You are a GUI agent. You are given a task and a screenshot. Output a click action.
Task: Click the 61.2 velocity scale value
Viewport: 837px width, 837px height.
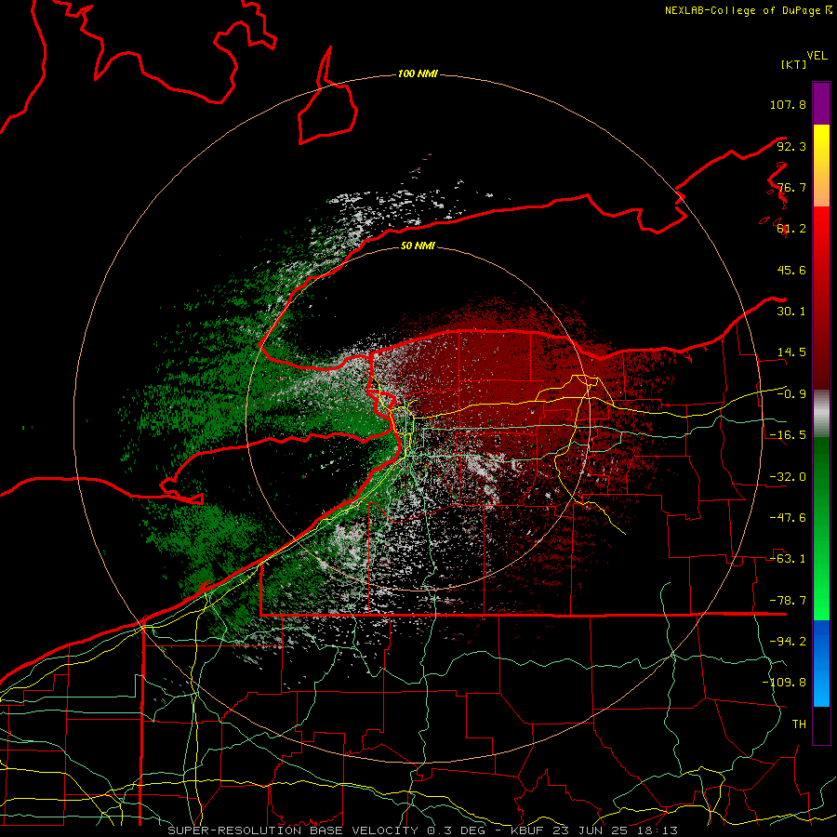[x=791, y=229]
